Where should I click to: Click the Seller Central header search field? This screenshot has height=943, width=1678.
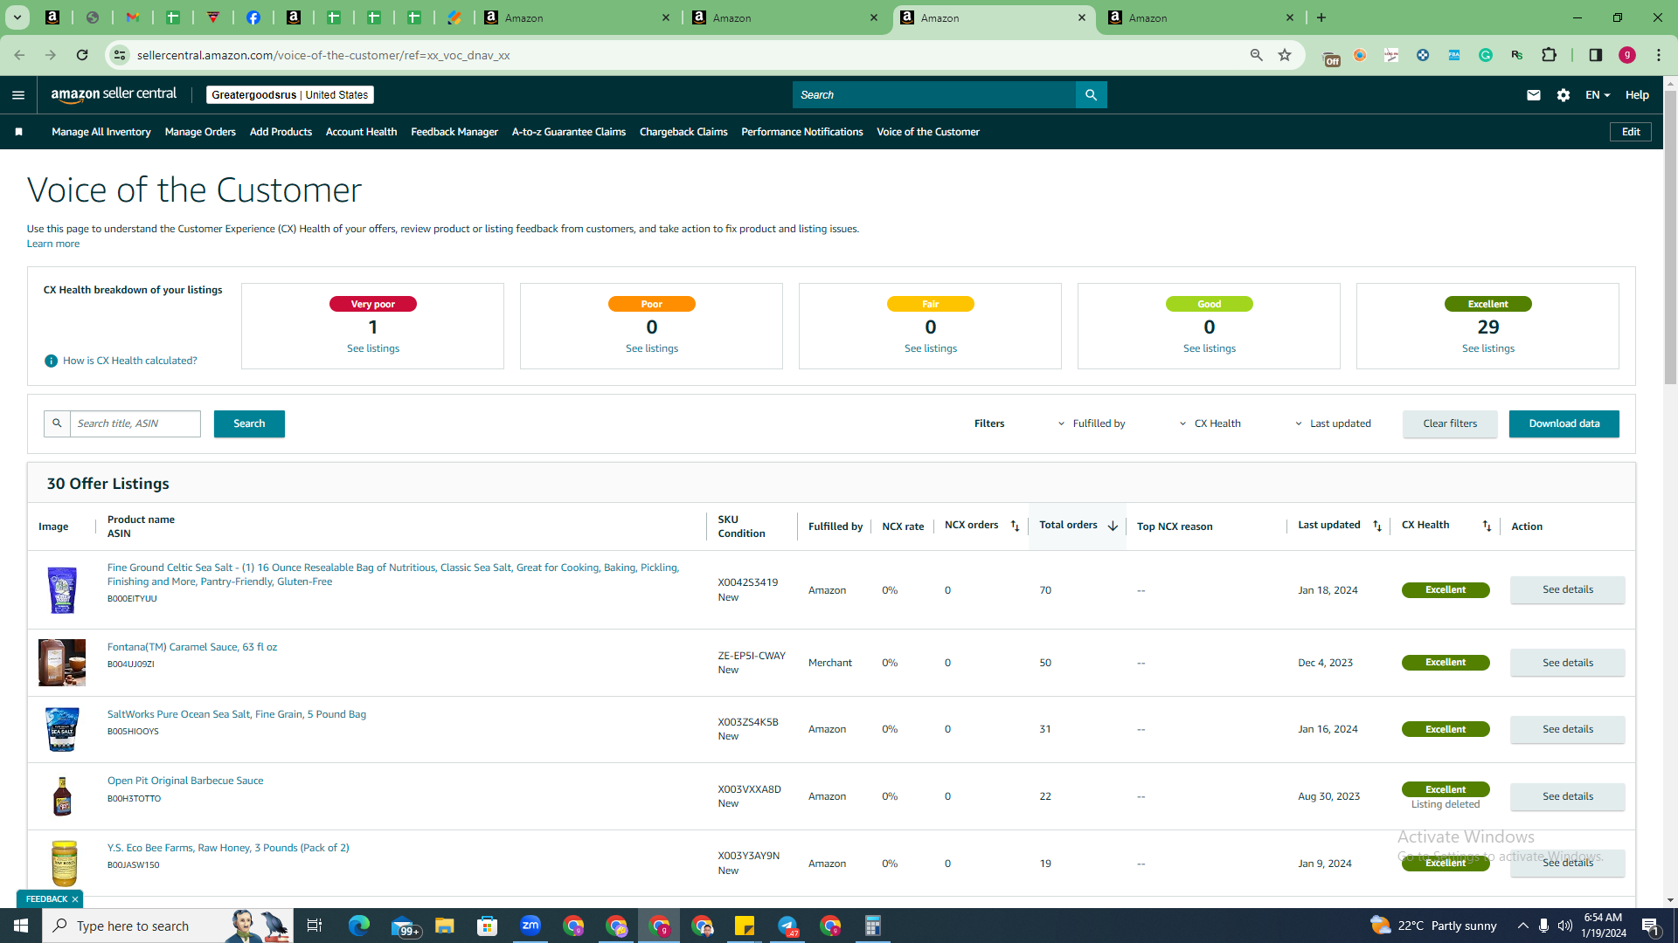[x=934, y=95]
